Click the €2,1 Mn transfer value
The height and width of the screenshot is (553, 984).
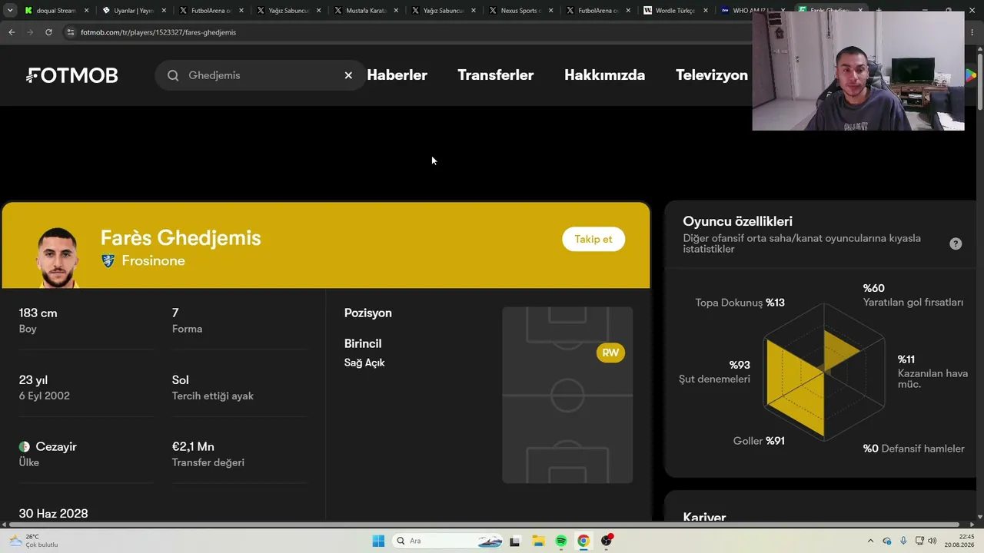pos(193,447)
